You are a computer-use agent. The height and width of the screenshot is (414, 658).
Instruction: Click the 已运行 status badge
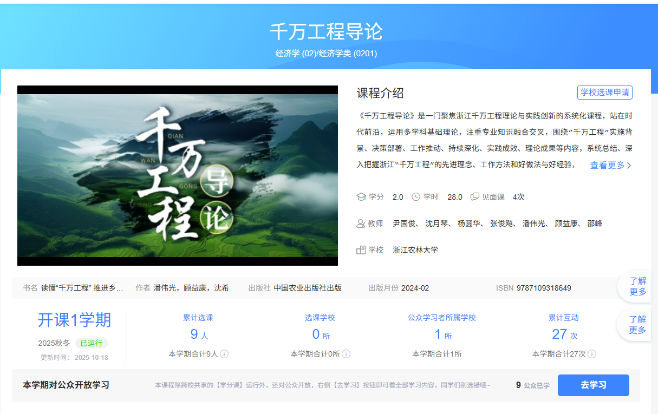point(92,343)
